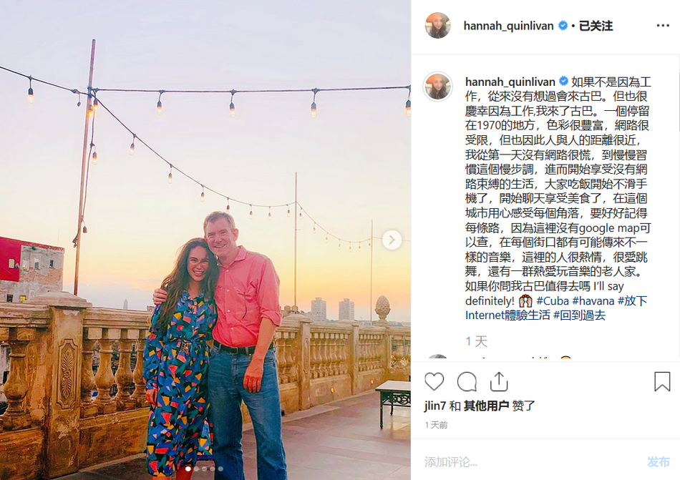The image size is (680, 480).
Task: Open the three-dot more options menu
Action: (663, 26)
